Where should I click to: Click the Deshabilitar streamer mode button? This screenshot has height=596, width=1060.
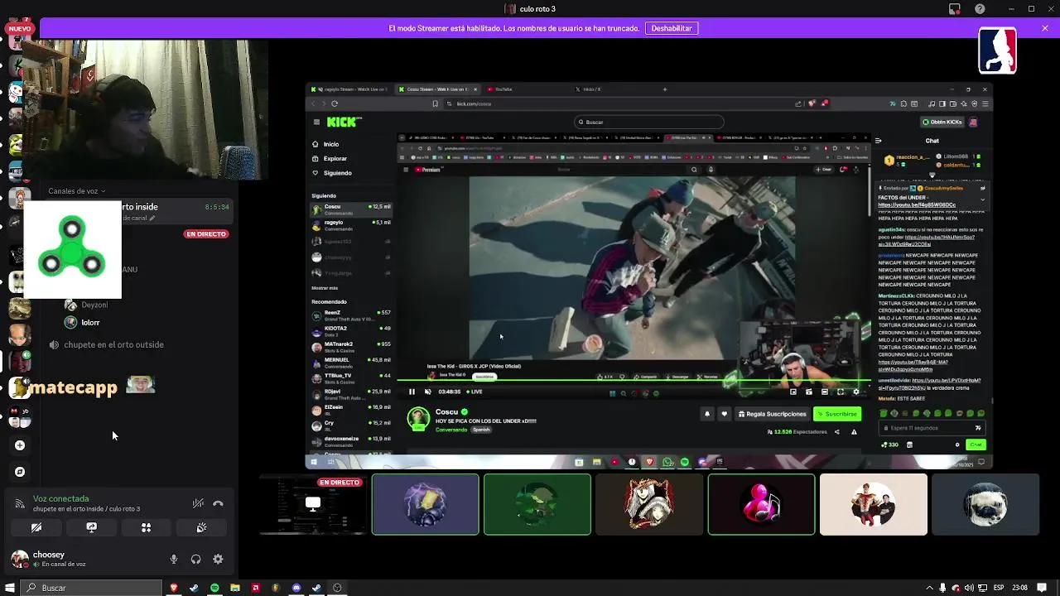[x=671, y=28]
